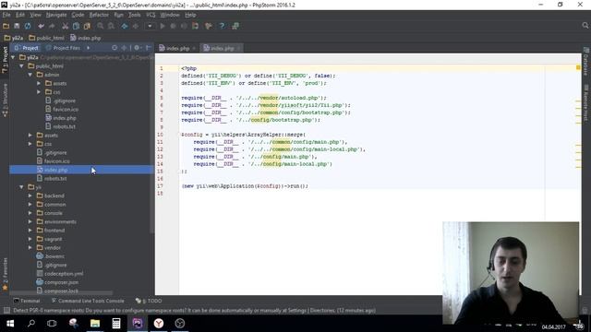Expand the environments folder
The image size is (591, 332).
click(x=30, y=221)
